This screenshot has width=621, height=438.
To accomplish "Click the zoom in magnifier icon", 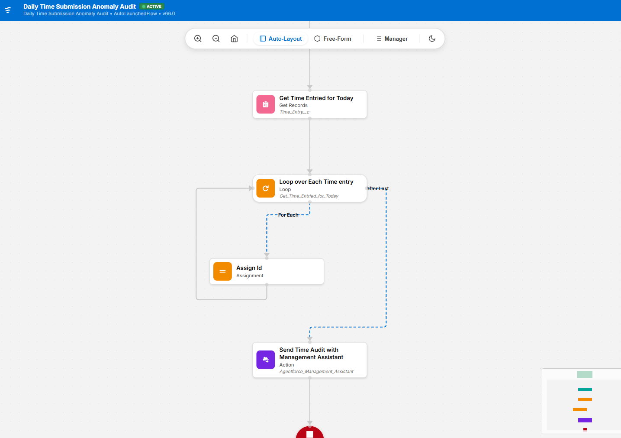I will tap(198, 39).
